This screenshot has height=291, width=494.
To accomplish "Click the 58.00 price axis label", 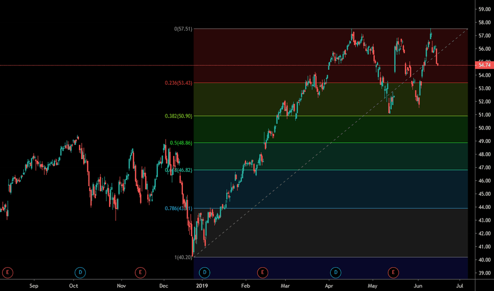I will coord(484,23).
